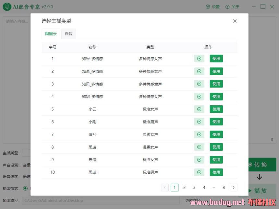
Task: Play the 小刚 voice sample
Action: click(199, 122)
